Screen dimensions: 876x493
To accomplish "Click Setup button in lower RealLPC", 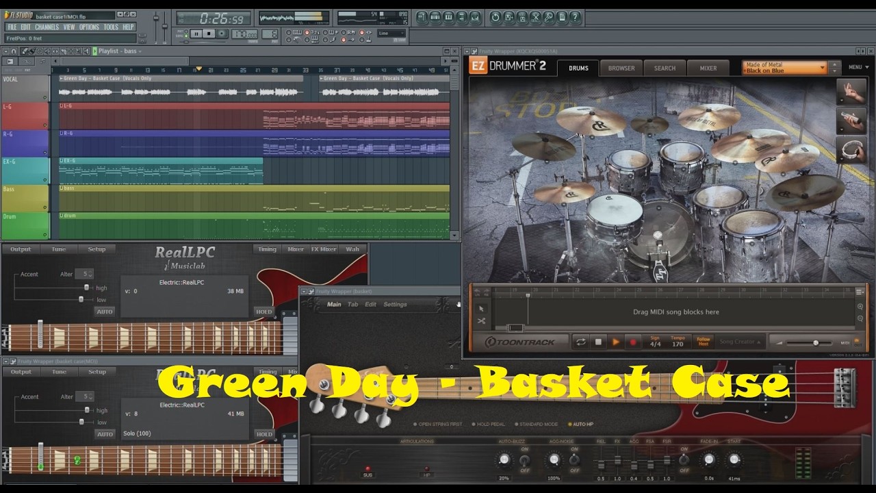I will (96, 372).
